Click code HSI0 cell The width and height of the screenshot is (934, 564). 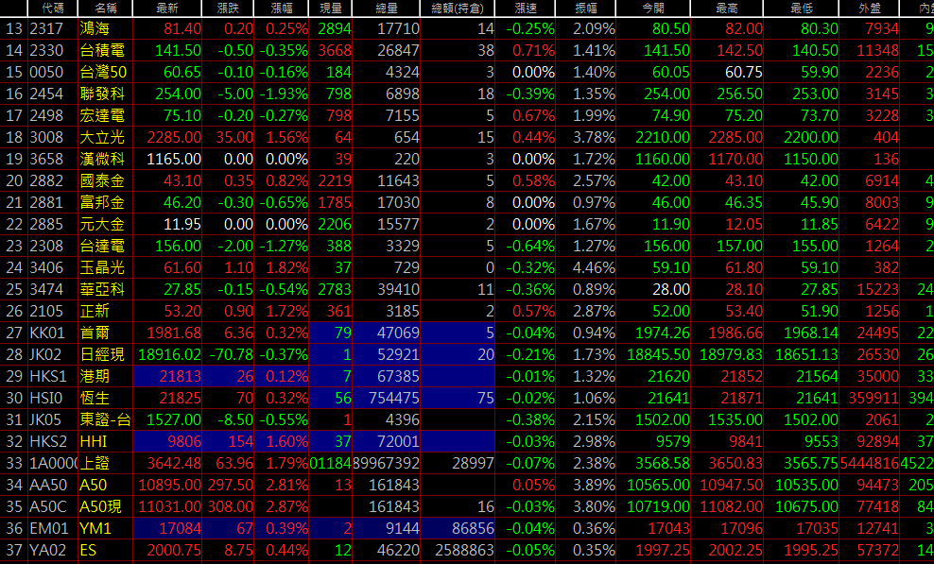coord(45,399)
